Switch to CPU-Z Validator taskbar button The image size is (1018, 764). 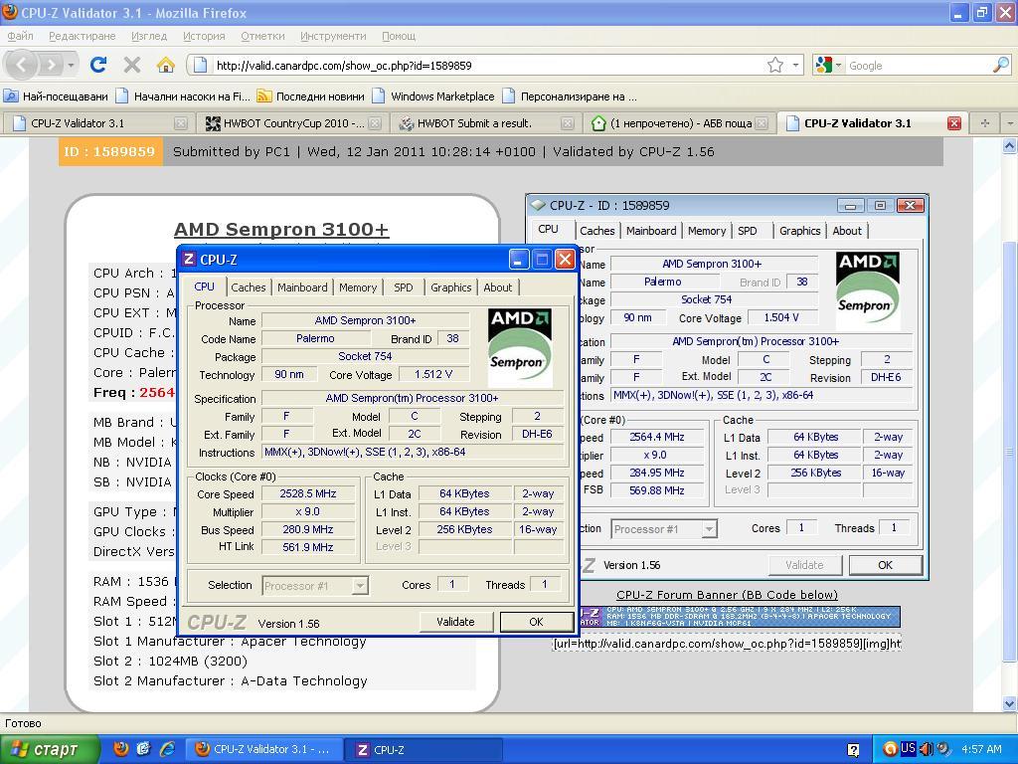263,749
